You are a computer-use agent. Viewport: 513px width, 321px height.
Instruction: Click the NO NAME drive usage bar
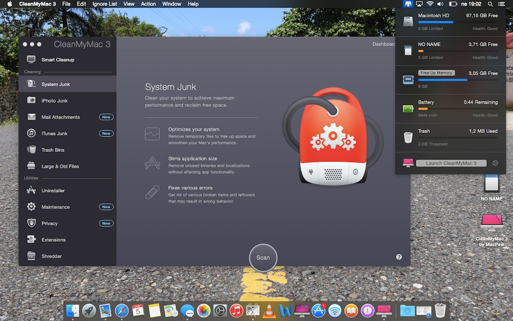pos(458,51)
